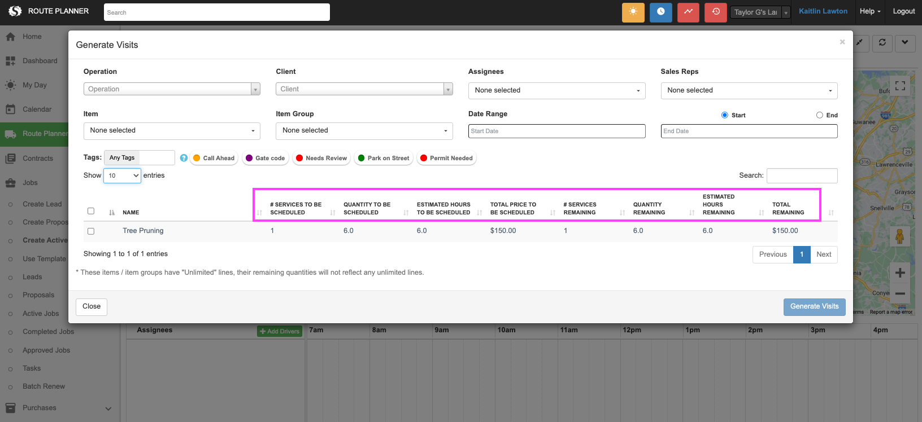Open the Assignees dropdown
The image size is (922, 422).
pos(556,90)
